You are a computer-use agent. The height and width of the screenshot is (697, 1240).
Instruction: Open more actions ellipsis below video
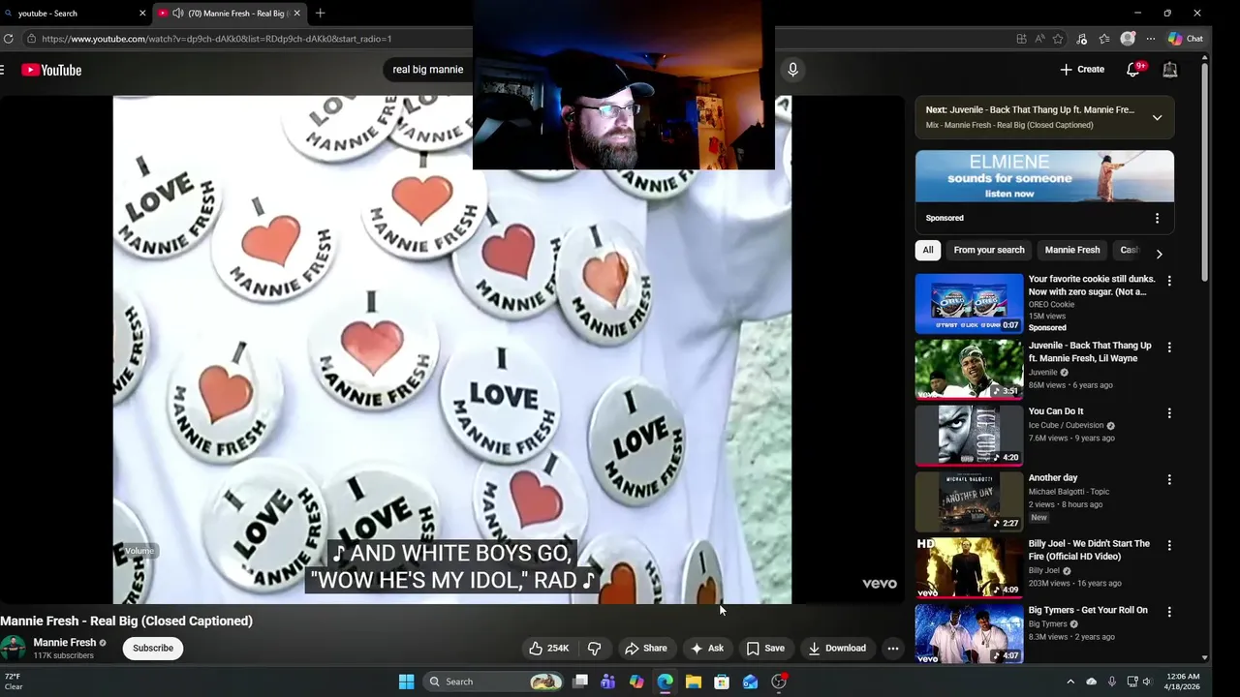pos(893,649)
